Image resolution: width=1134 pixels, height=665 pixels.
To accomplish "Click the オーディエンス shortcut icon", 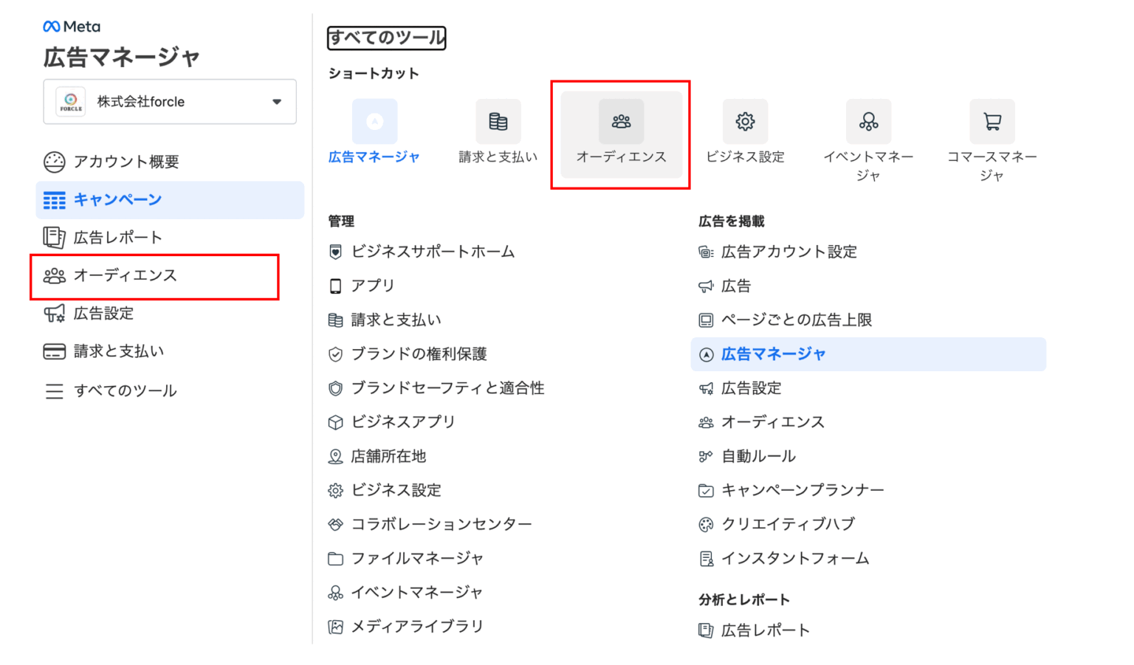I will [622, 121].
